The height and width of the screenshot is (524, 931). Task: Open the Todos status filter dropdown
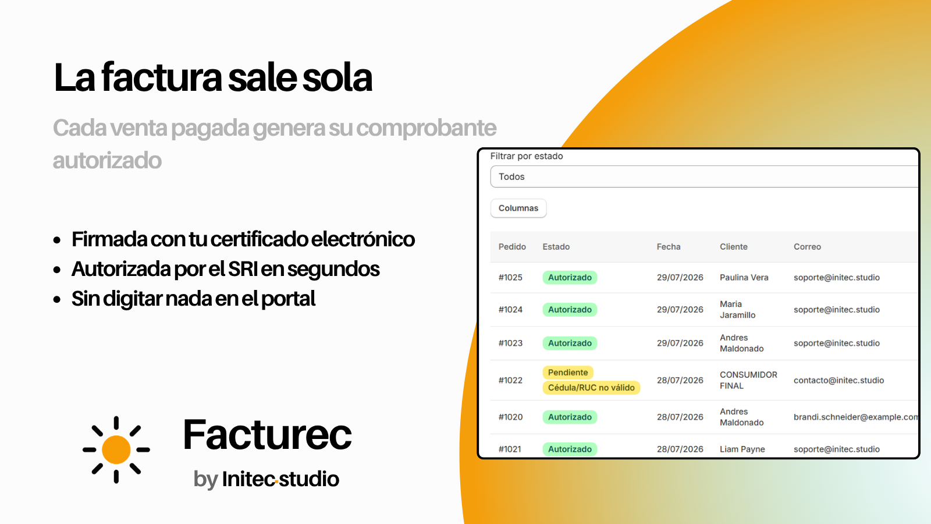704,176
